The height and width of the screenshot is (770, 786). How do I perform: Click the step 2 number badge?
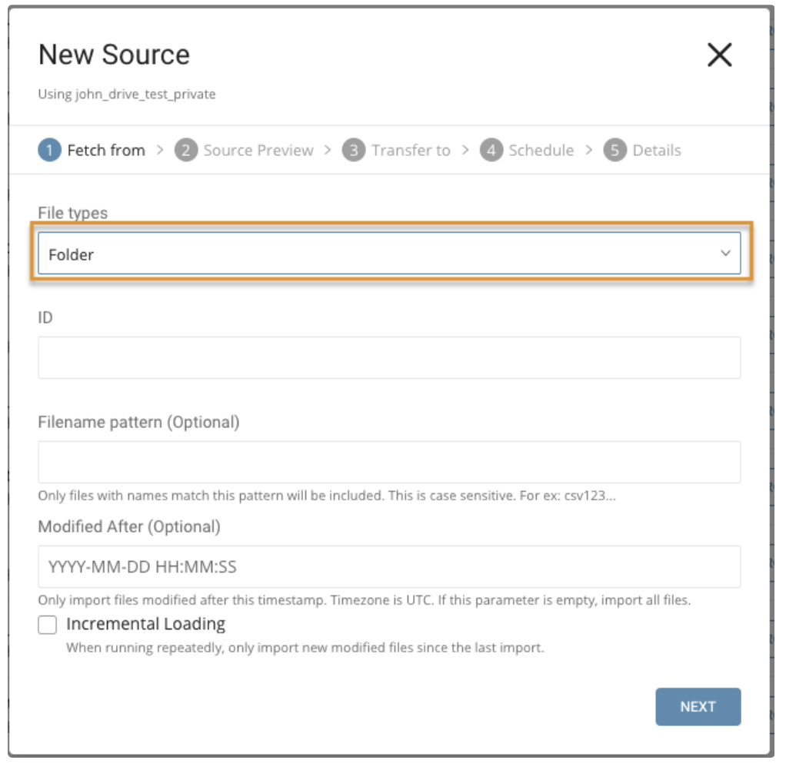pos(185,151)
